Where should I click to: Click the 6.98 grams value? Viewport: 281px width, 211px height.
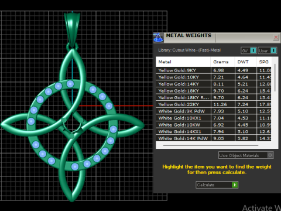(218, 70)
